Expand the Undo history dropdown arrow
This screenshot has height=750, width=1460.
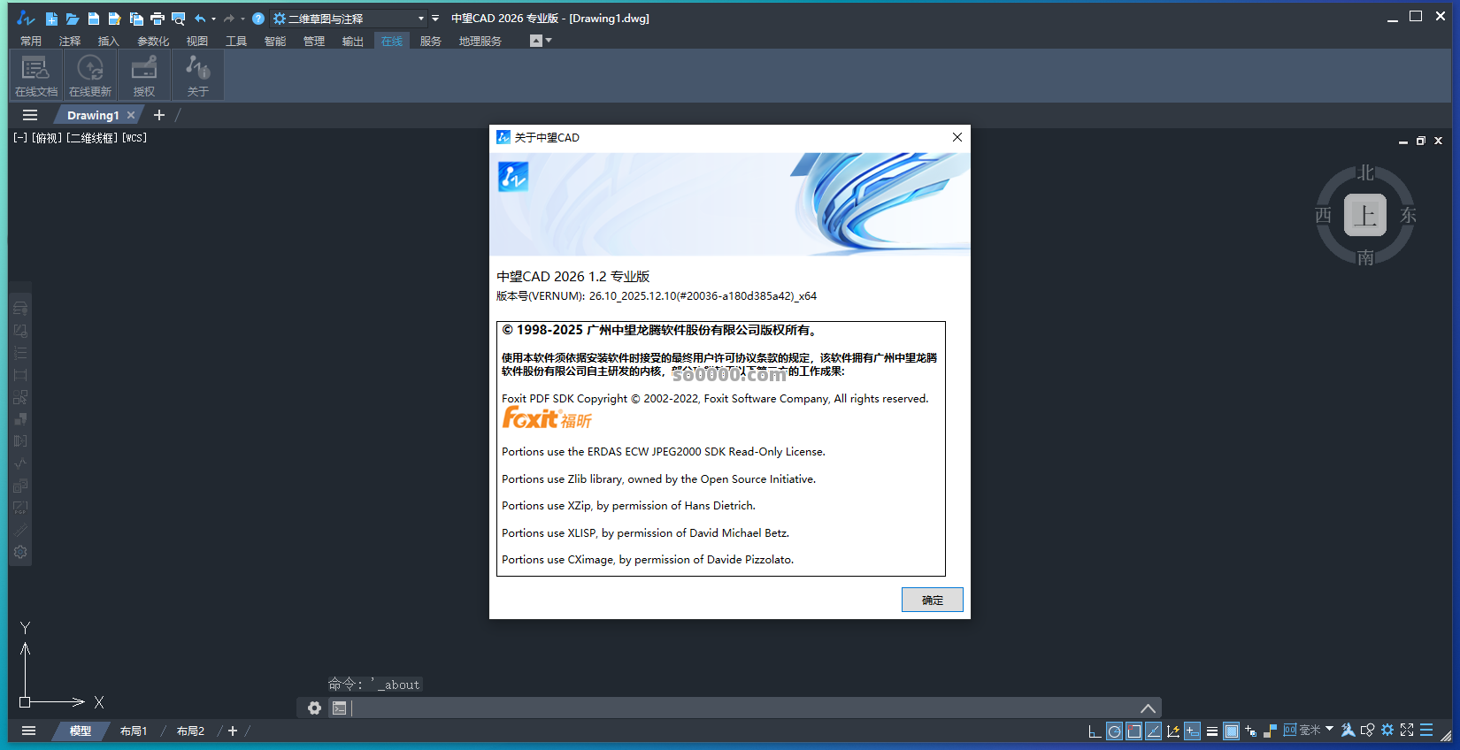tap(213, 19)
